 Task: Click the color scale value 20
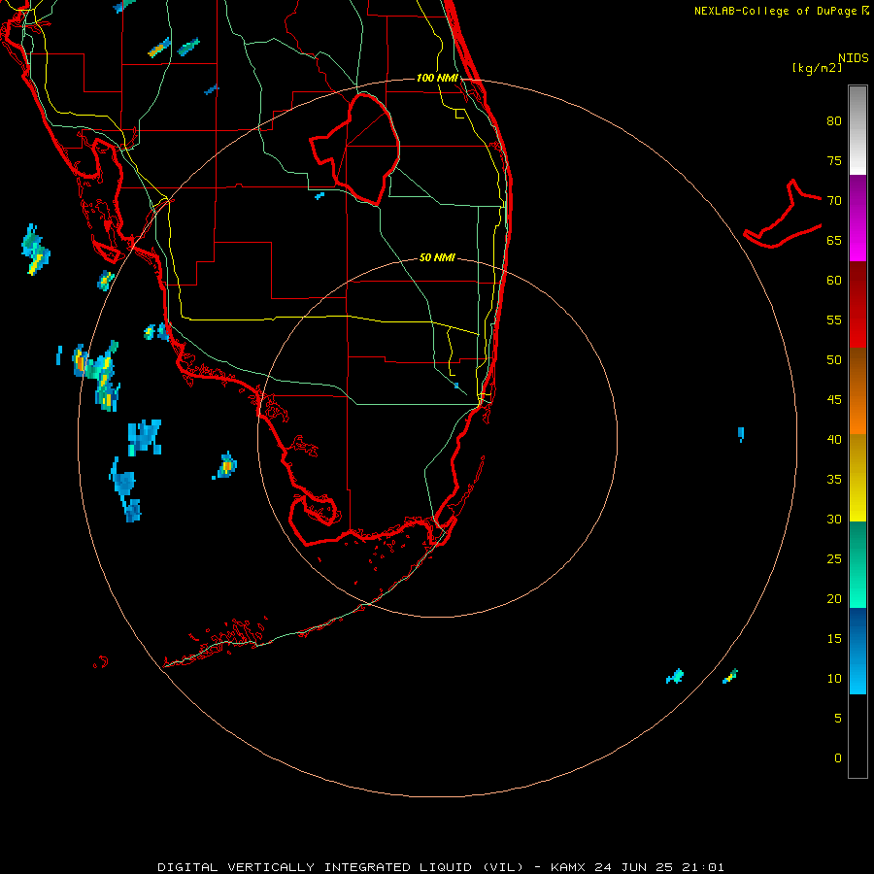pyautogui.click(x=834, y=599)
